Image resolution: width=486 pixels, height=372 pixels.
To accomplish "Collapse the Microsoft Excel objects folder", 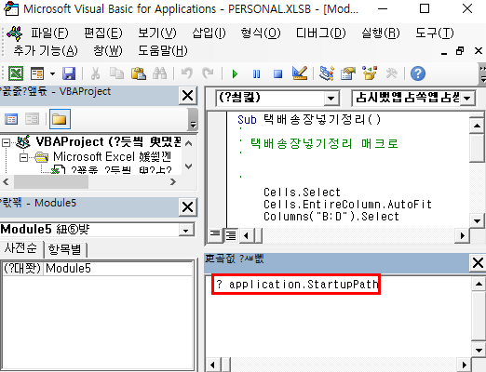I will pos(23,158).
